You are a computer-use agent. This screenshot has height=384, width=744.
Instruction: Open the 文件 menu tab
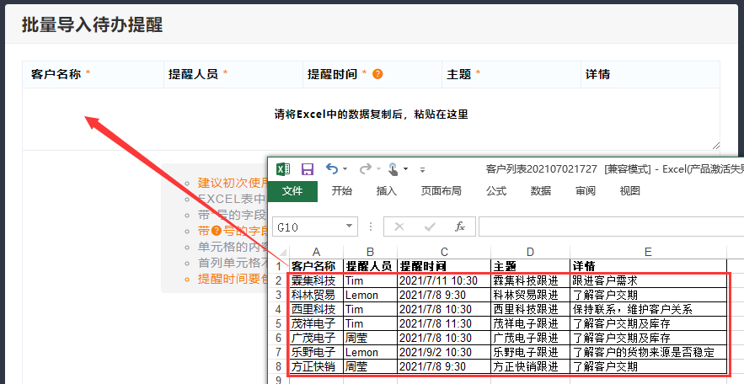[x=292, y=191]
